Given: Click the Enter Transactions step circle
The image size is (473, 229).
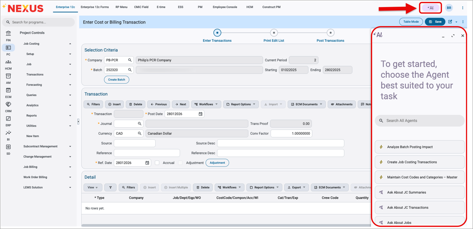Looking at the screenshot, I should pyautogui.click(x=217, y=33).
